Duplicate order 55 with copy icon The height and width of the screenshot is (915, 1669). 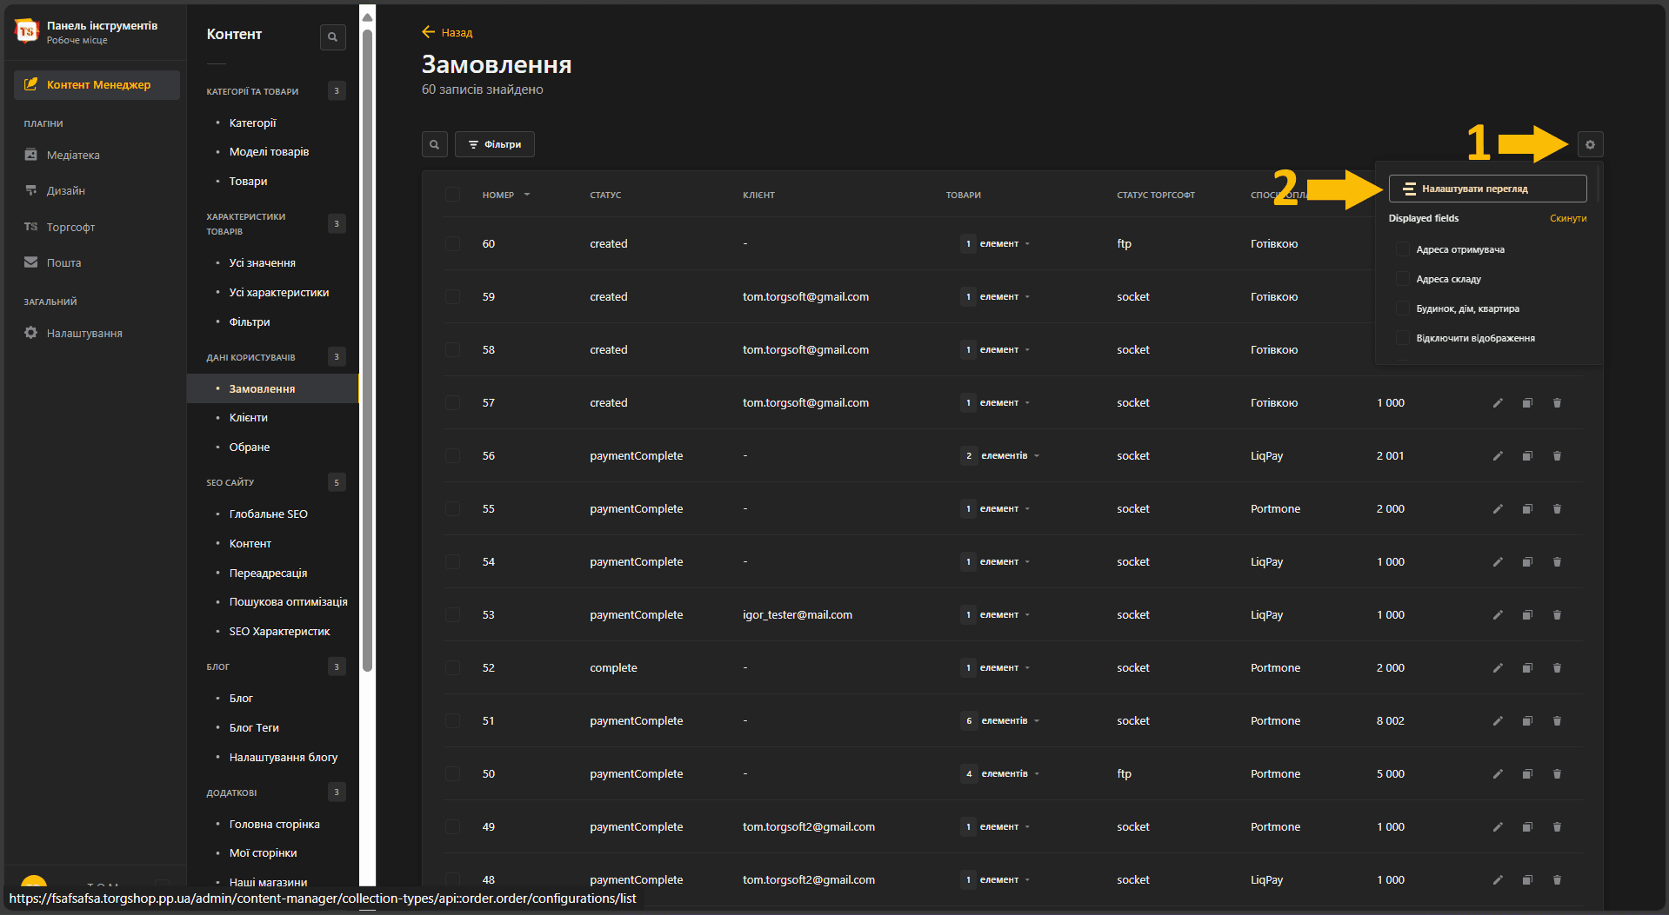point(1527,509)
